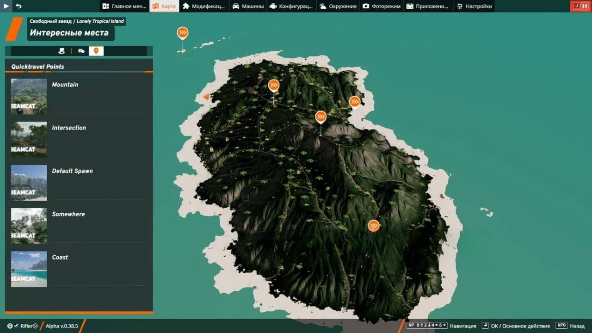The image size is (592, 333).
Task: Click the quicktravel marker on small islet offshore
Action: (x=183, y=33)
